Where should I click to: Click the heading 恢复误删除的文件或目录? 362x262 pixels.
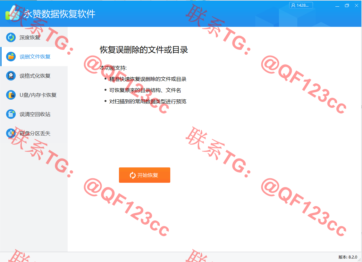144,50
